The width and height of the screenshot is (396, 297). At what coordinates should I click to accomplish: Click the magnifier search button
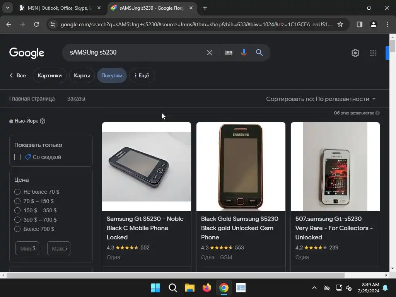click(x=259, y=53)
